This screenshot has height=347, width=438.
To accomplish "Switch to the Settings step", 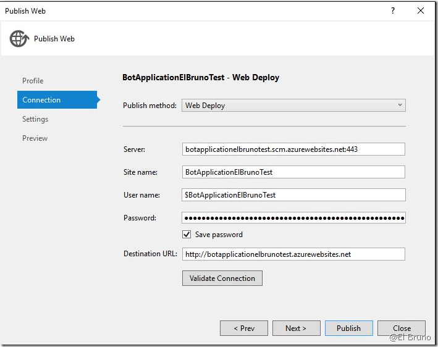I will (x=35, y=119).
